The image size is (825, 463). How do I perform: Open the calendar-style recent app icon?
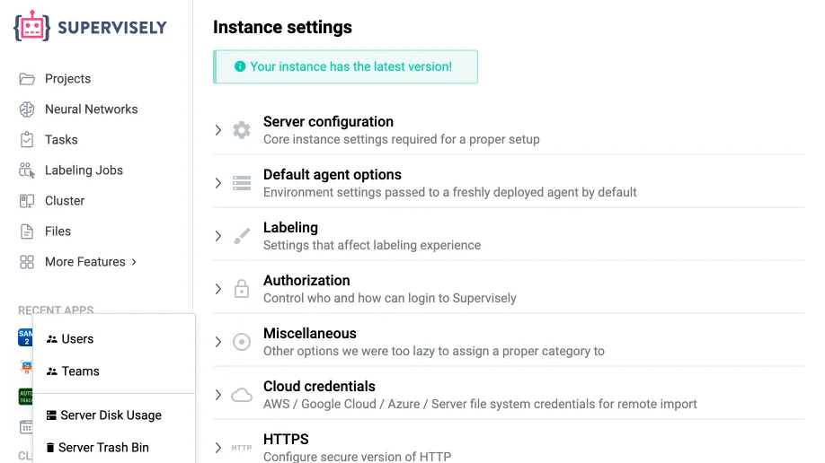(x=26, y=427)
